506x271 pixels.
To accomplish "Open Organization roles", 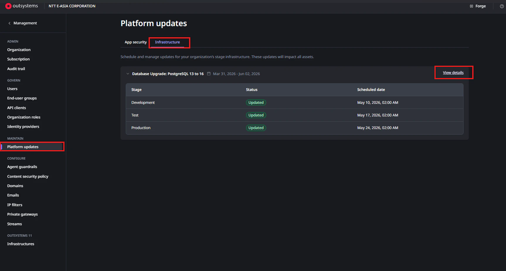I will pos(24,117).
